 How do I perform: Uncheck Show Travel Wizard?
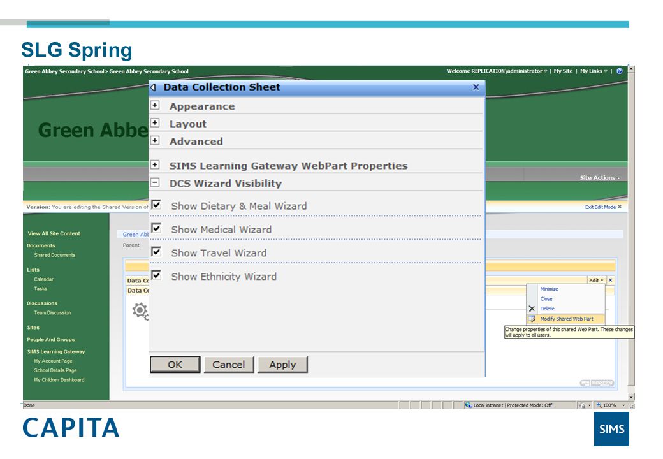(156, 251)
